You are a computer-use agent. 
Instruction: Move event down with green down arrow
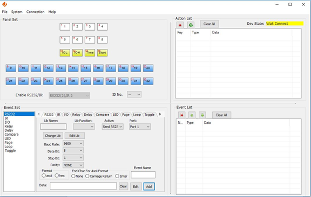(x=202, y=115)
